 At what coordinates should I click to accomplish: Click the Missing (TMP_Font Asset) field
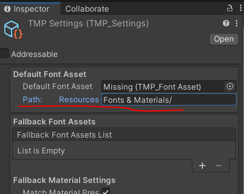pyautogui.click(x=163, y=86)
